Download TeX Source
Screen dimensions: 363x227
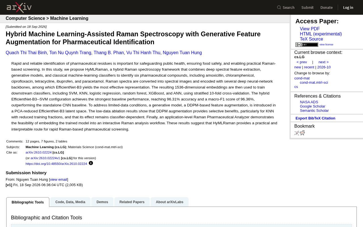pos(311,39)
